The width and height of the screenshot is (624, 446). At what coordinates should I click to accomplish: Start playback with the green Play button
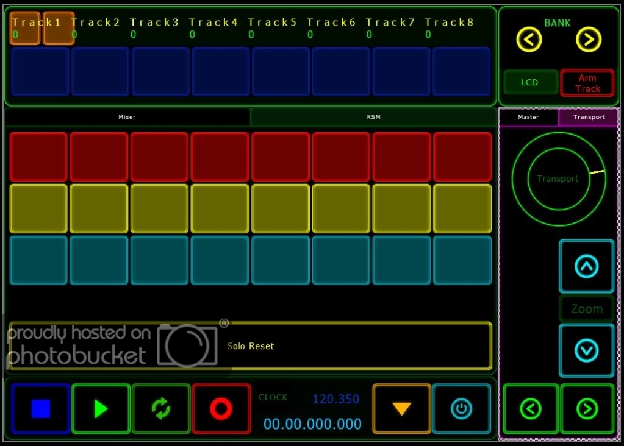click(x=101, y=409)
